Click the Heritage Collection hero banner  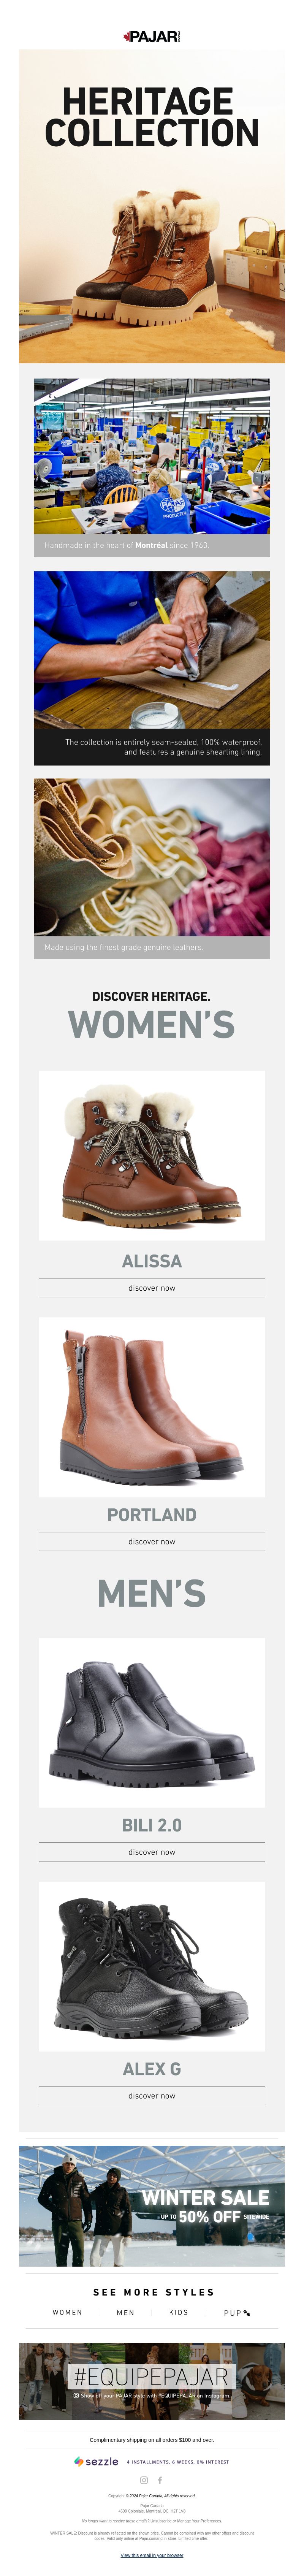(152, 206)
